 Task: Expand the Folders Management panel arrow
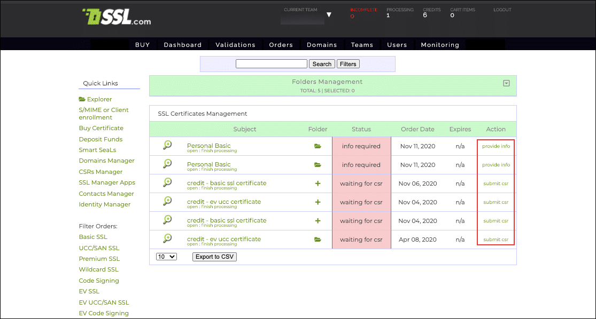coord(506,83)
